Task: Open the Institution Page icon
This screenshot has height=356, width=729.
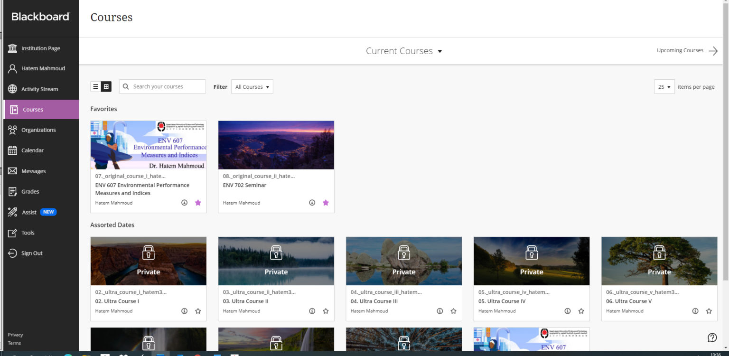Action: pyautogui.click(x=13, y=48)
